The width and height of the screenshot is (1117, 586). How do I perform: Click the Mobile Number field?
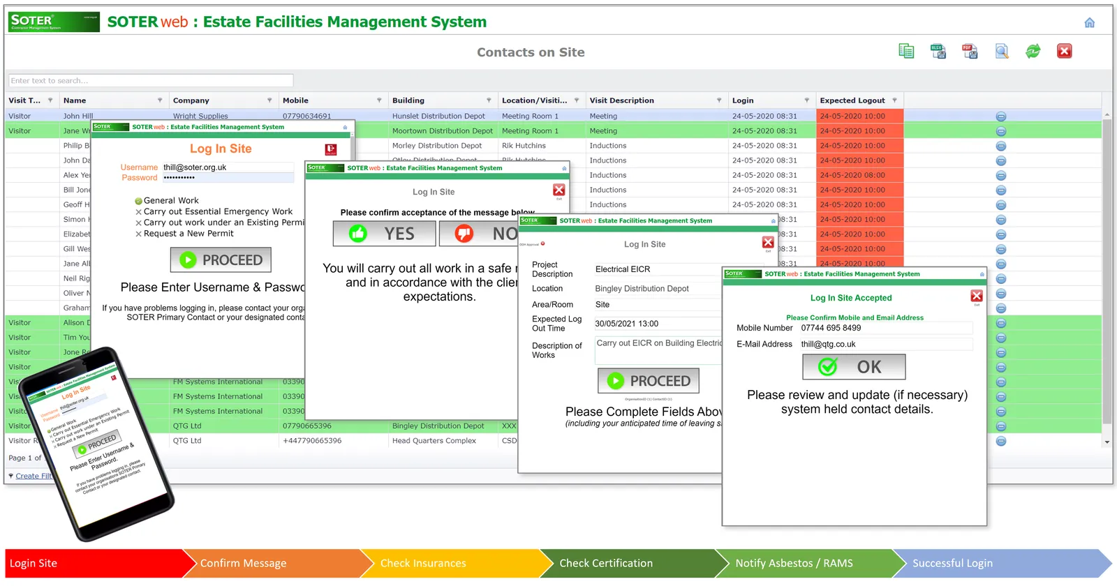click(886, 328)
